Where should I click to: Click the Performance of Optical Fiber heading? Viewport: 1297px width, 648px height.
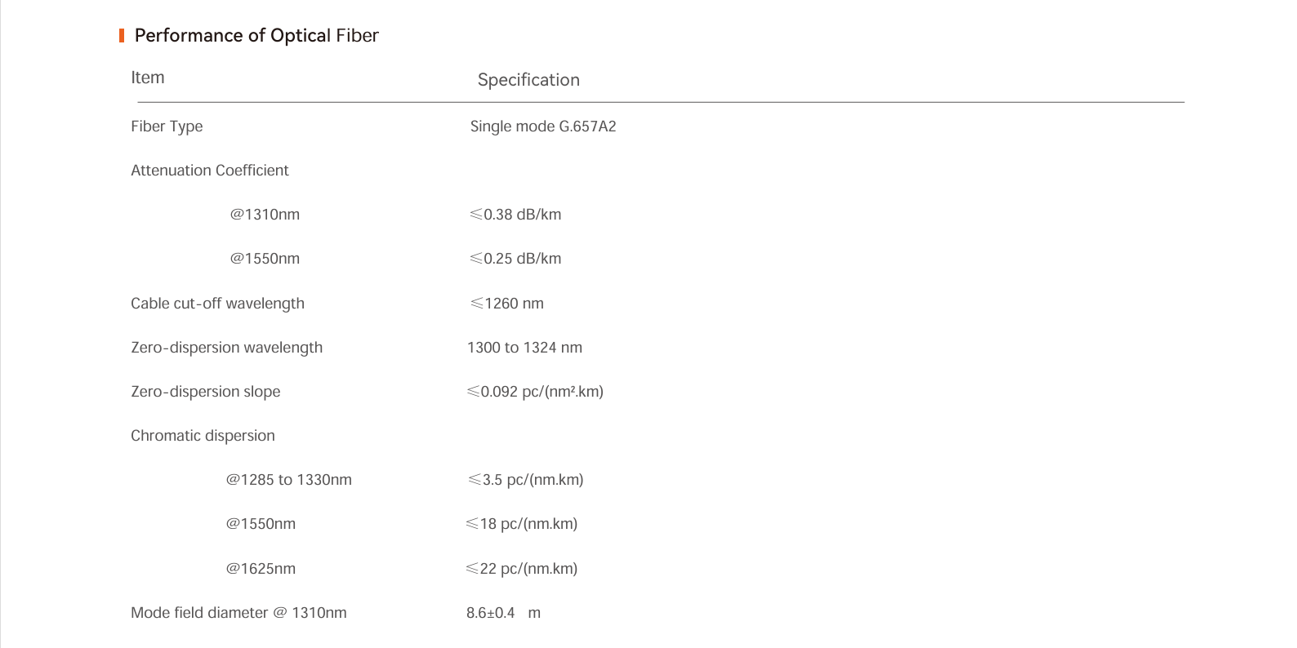point(256,35)
